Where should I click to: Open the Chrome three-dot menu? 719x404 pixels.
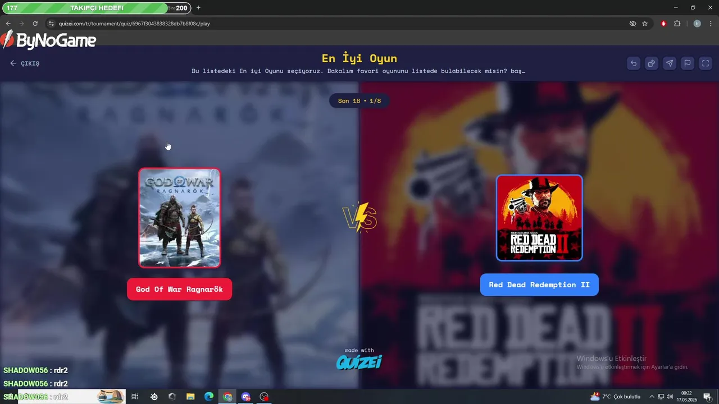711,24
